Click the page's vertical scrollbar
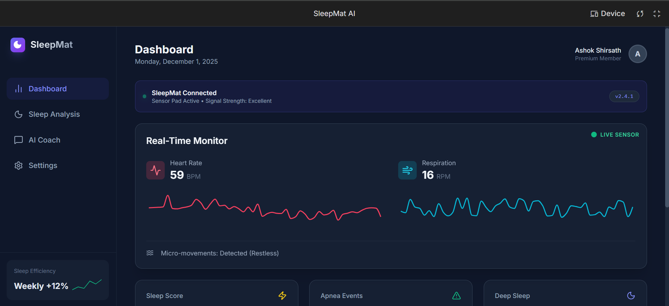This screenshot has height=306, width=669. (667, 118)
